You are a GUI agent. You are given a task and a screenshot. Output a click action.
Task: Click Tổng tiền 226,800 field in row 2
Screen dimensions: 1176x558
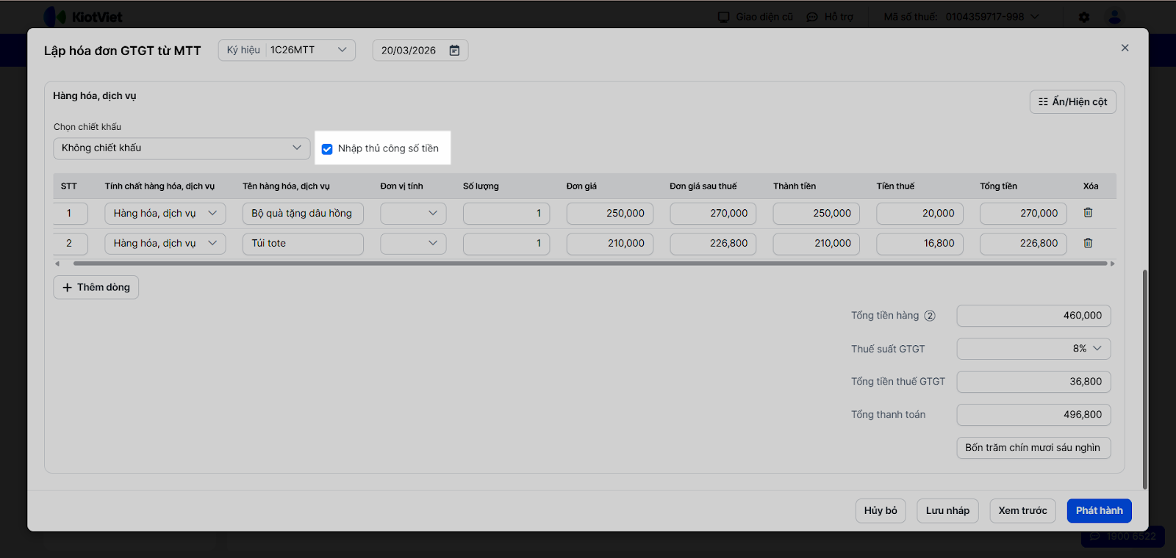click(1023, 244)
